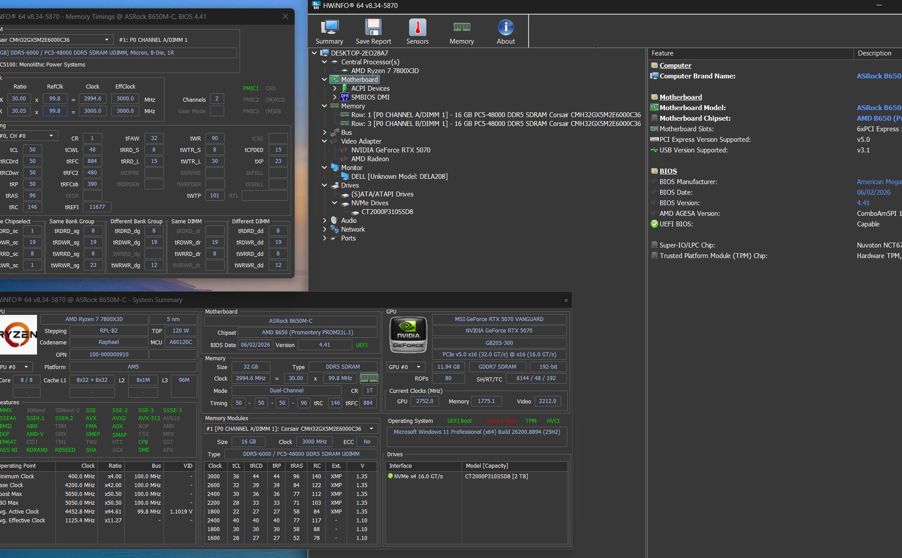Click the AMD Ryzen 7 7800X3D name field
This screenshot has height=558, width=902.
coord(94,319)
